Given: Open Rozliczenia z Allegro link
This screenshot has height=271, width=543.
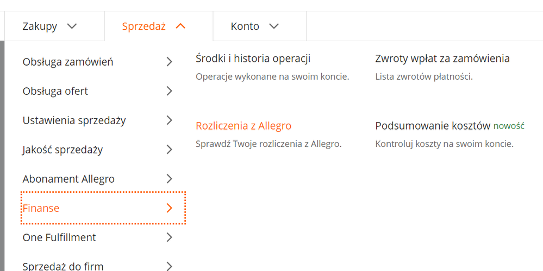Looking at the screenshot, I should [244, 126].
